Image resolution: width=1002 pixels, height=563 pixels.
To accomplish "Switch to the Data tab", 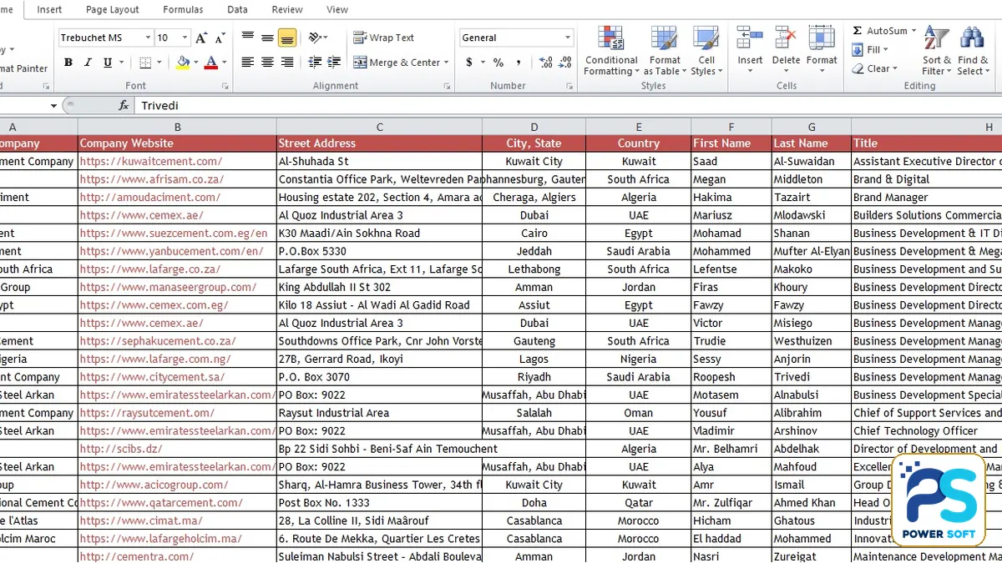I will (x=237, y=10).
